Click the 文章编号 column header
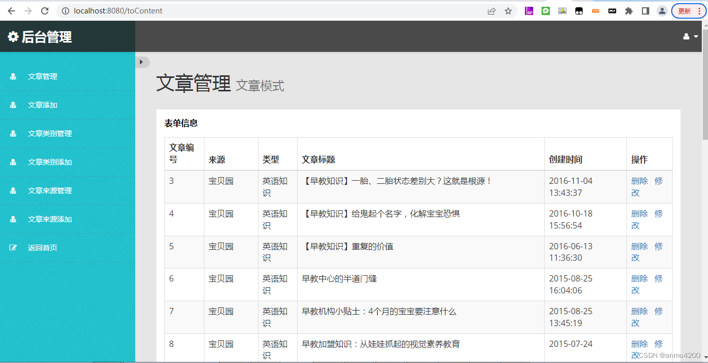 click(x=182, y=153)
